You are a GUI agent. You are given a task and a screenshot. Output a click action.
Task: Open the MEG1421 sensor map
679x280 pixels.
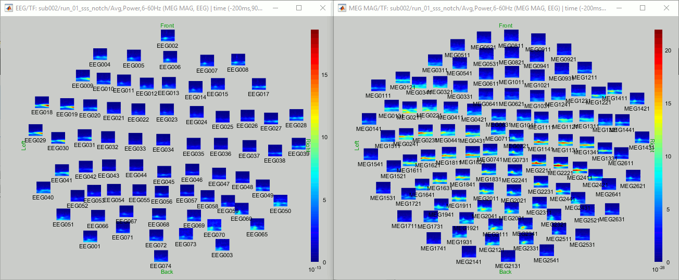pyautogui.click(x=637, y=99)
